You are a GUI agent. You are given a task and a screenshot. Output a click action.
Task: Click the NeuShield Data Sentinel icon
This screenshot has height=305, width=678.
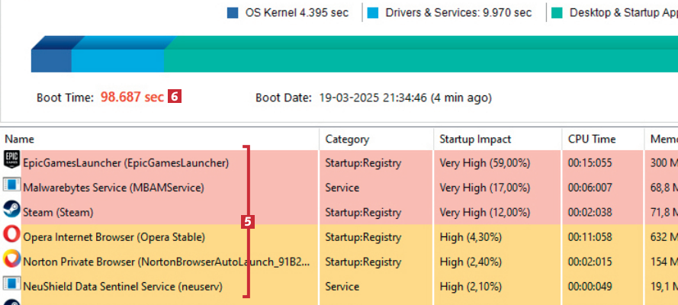(11, 286)
